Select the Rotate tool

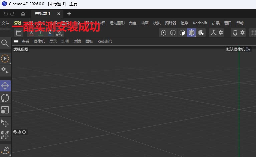(x=5, y=98)
